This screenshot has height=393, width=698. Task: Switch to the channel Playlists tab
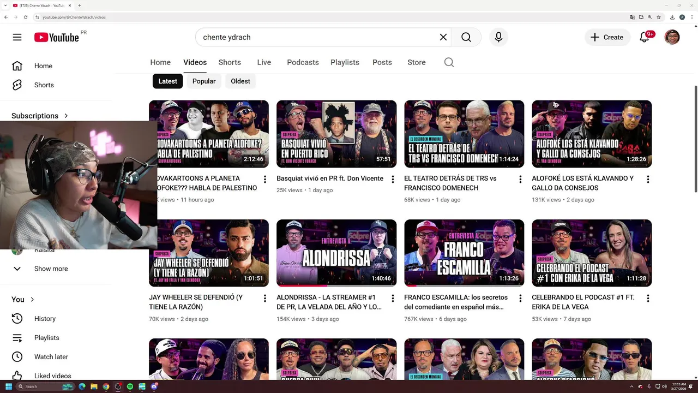click(x=345, y=62)
